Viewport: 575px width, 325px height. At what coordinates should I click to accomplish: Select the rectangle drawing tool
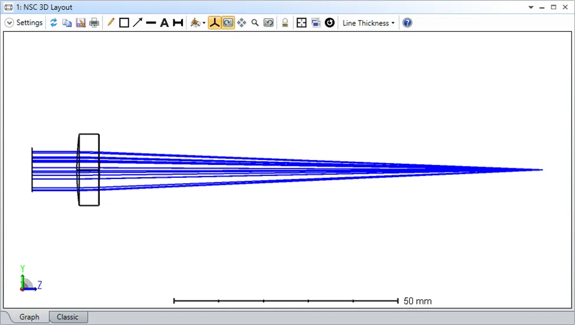tap(124, 23)
